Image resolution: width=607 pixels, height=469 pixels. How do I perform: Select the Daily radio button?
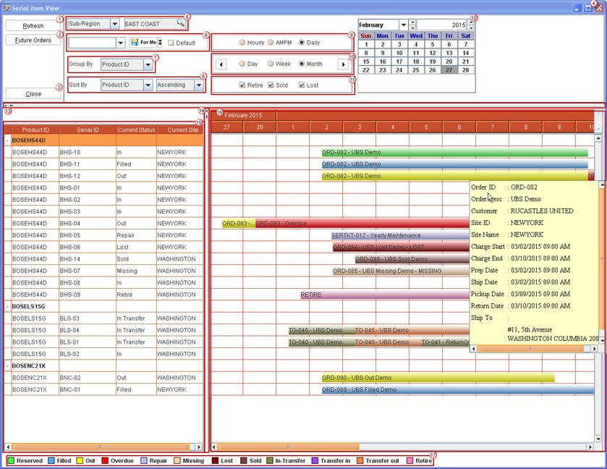(302, 42)
